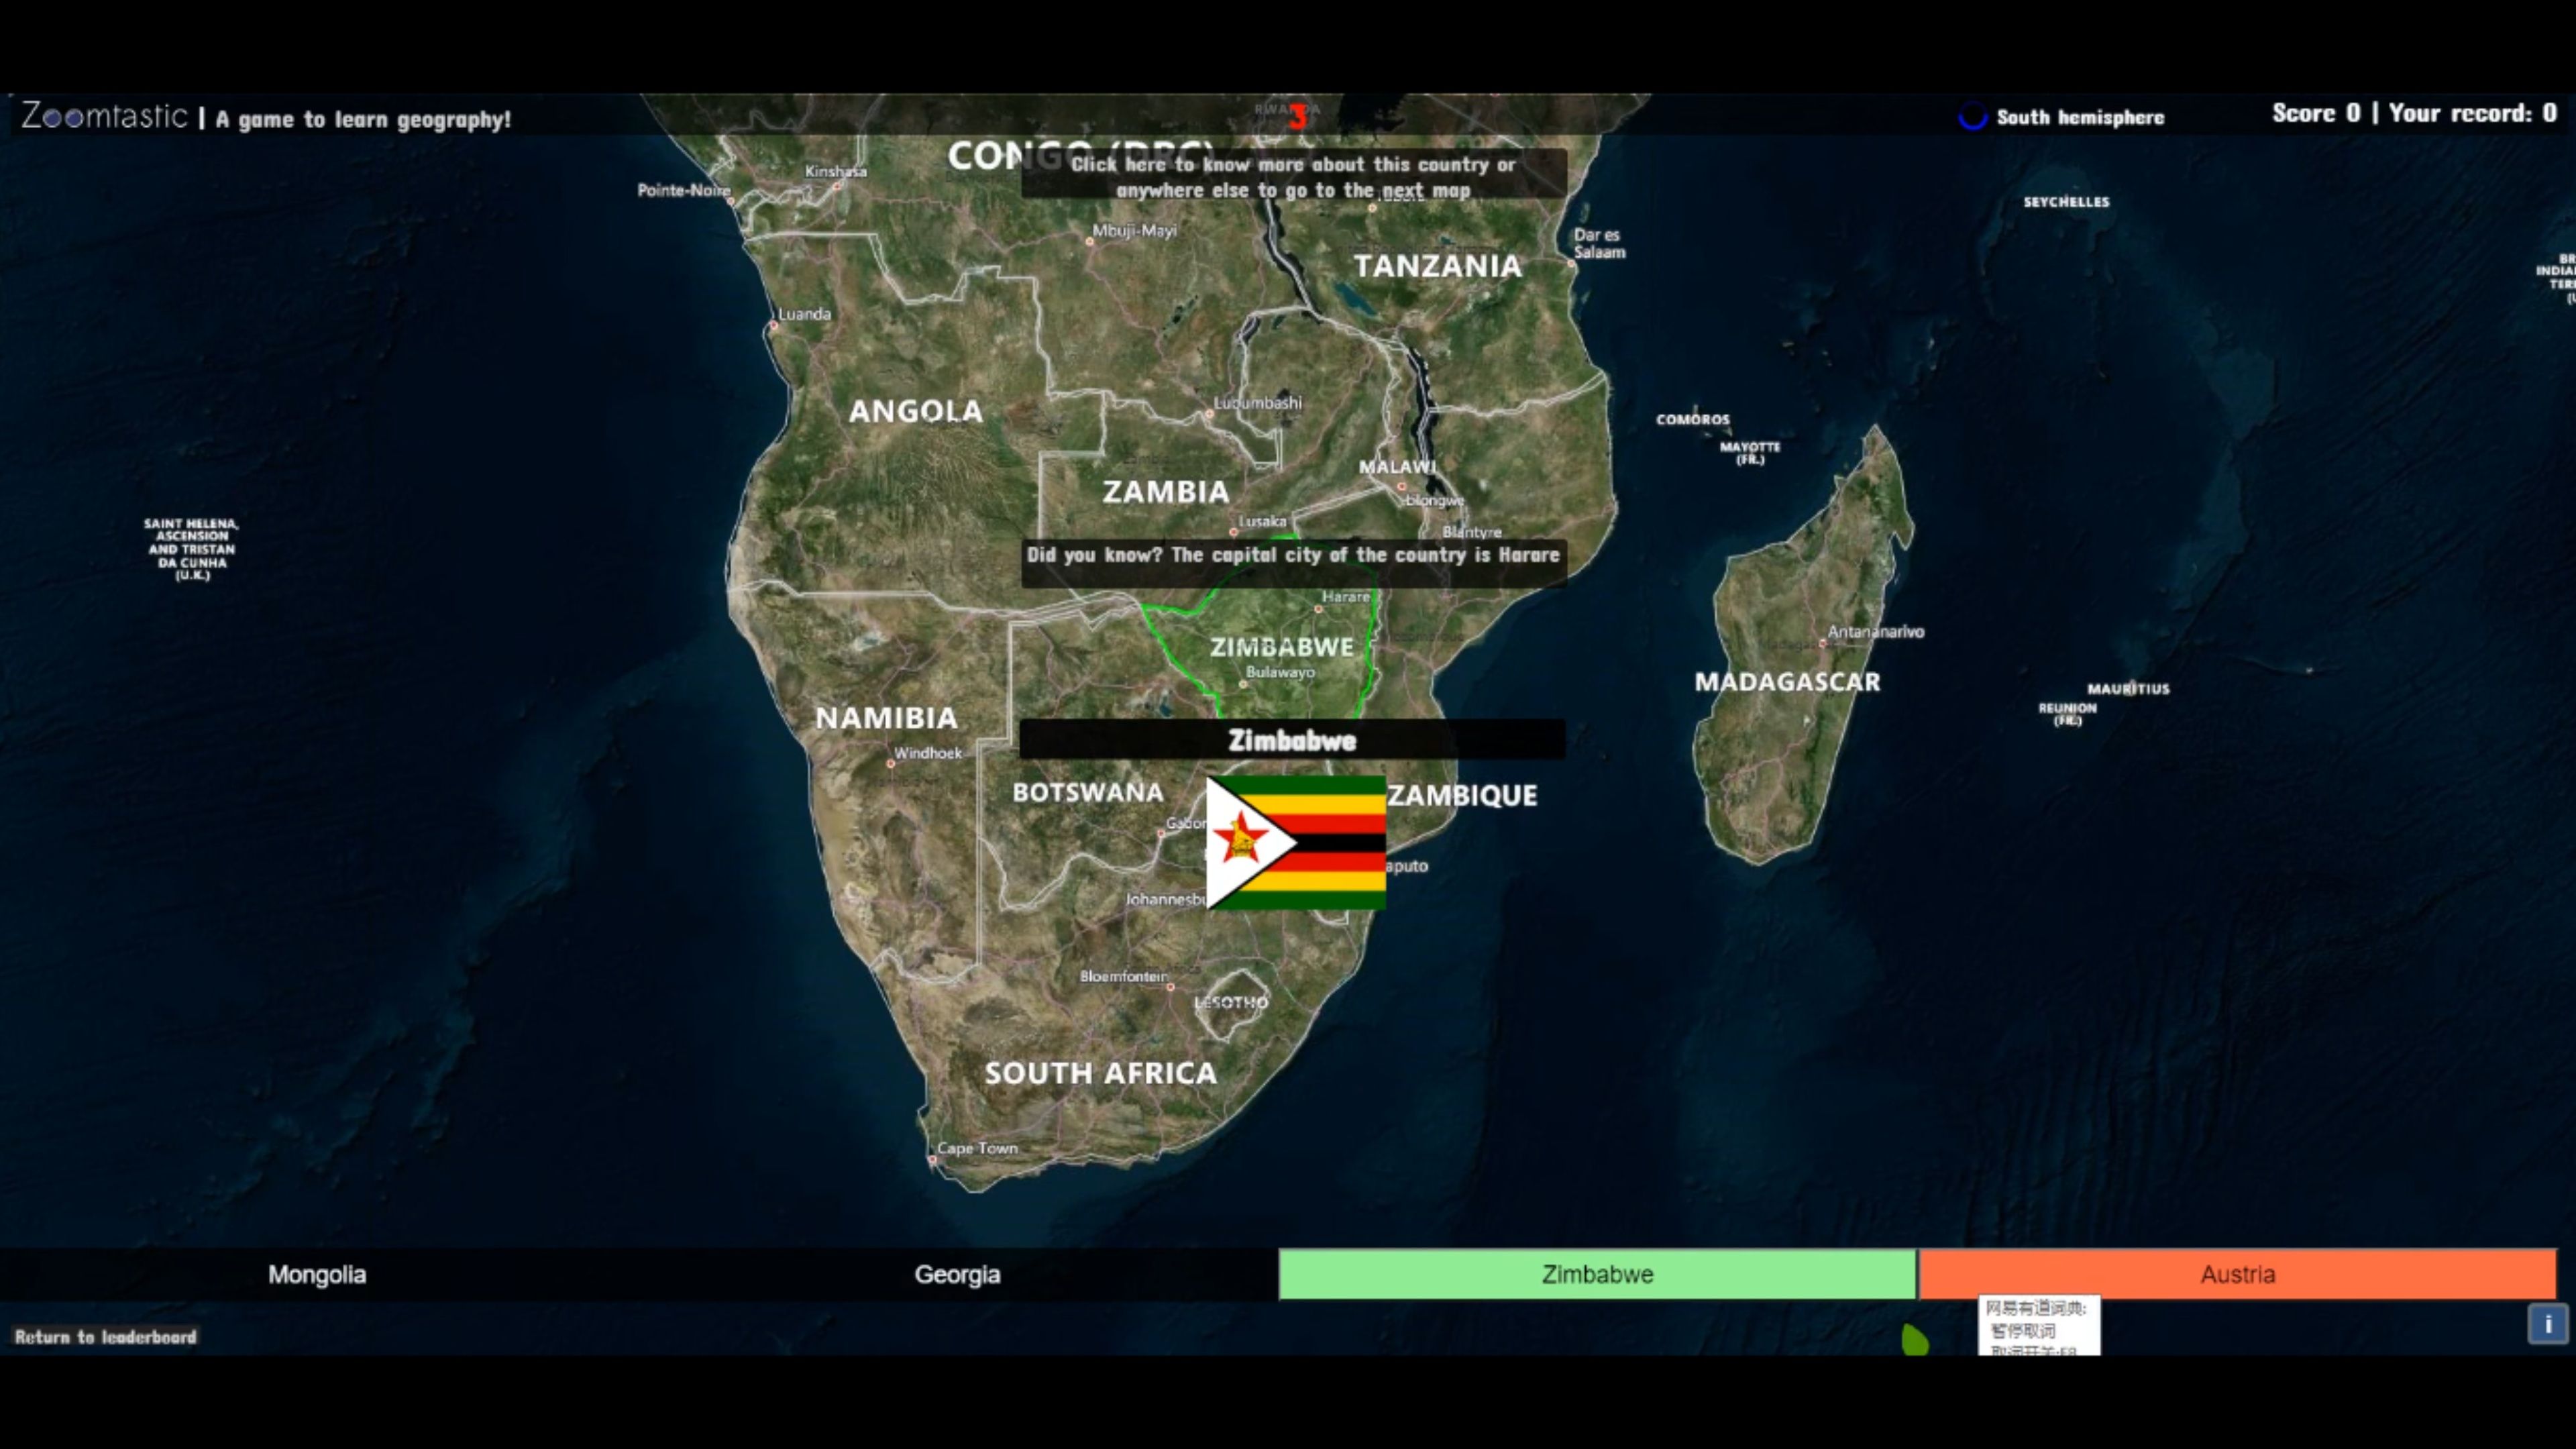Select the Georgia answer option
Screen dimensions: 2576x1449
(958, 1274)
